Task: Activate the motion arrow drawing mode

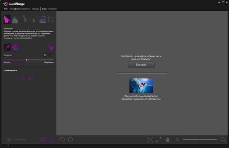Action: pos(7,47)
